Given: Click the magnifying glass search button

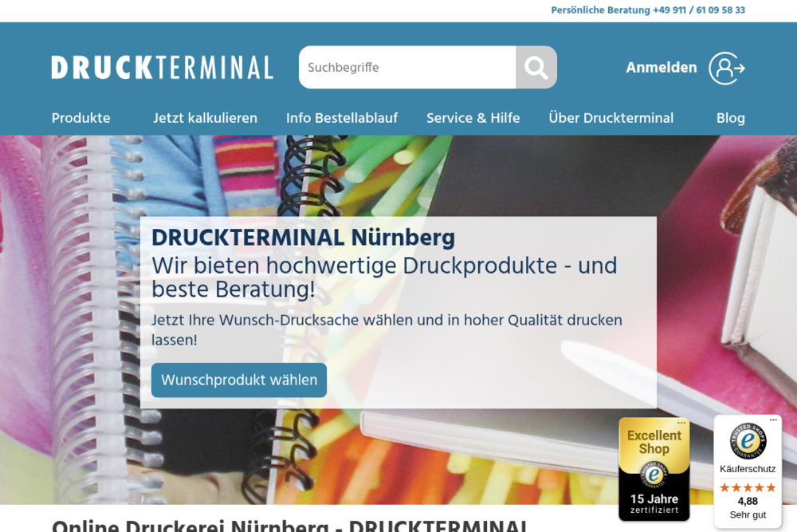Looking at the screenshot, I should tap(536, 68).
